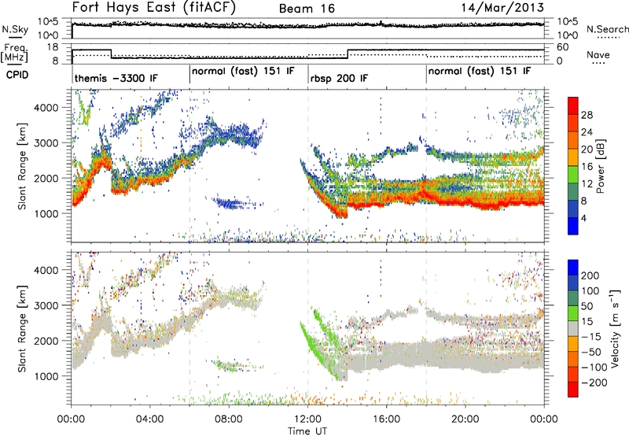Select the Freq. [MHz] axis label
Viewport: 629px width, 436px height.
pyautogui.click(x=15, y=54)
